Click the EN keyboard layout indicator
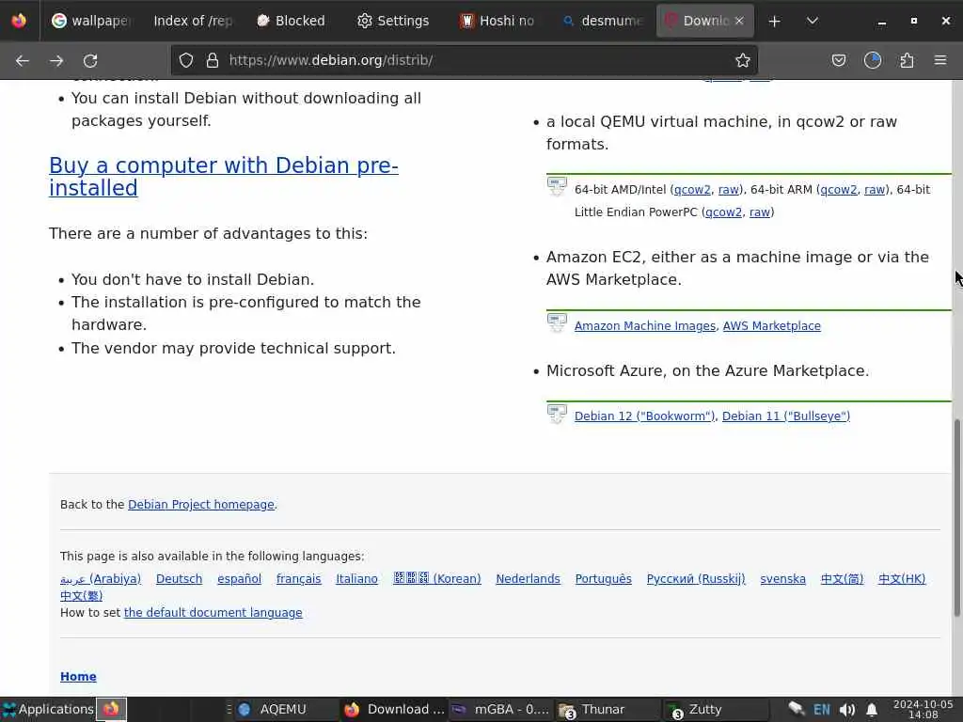The height and width of the screenshot is (722, 963). click(x=821, y=710)
